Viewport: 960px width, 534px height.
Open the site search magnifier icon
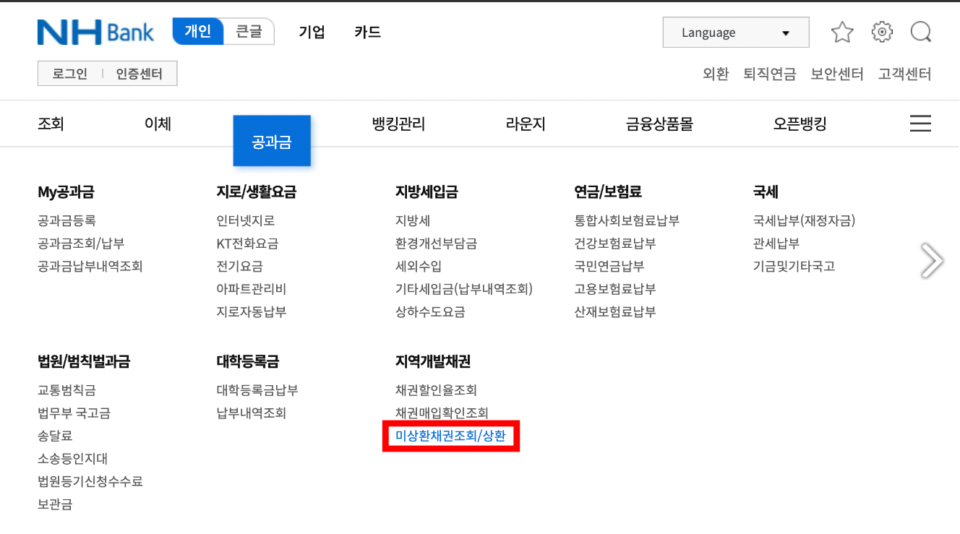(x=920, y=32)
